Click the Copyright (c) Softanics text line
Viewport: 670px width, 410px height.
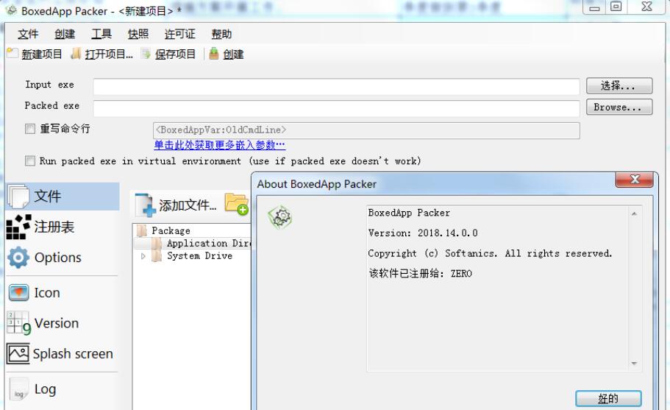click(490, 253)
